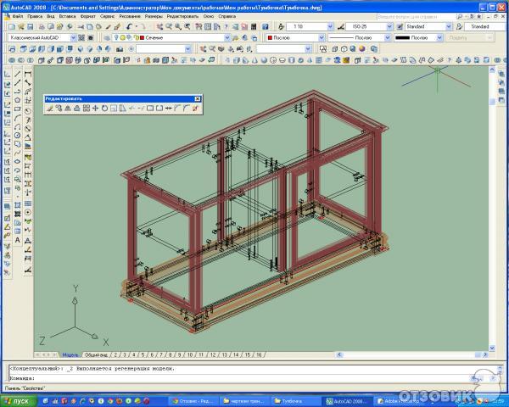Image resolution: width=509 pixels, height=407 pixels.
Task: Pick the Explode tool in Редактировать toolbar
Action: coord(195,109)
